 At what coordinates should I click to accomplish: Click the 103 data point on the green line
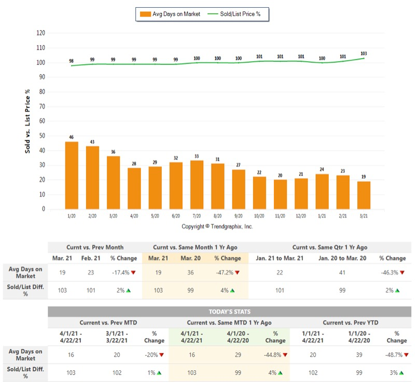[x=364, y=58]
